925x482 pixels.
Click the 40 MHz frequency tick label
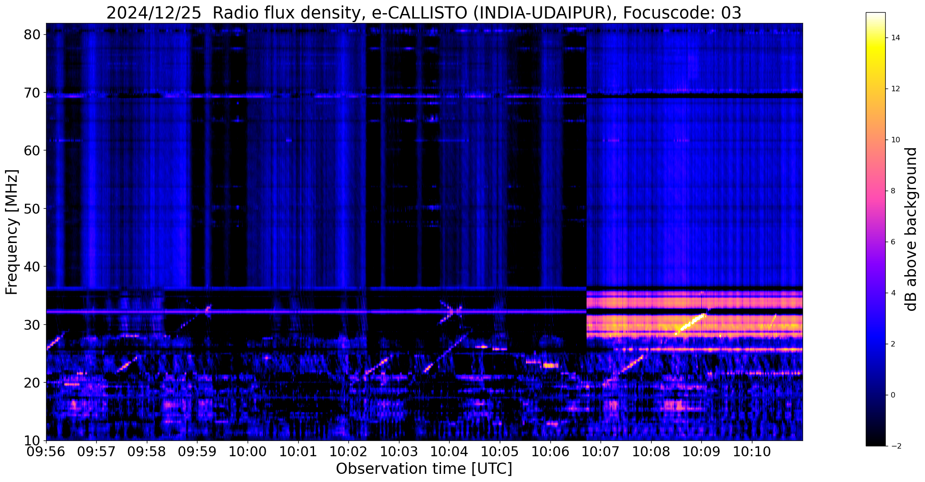coord(33,267)
